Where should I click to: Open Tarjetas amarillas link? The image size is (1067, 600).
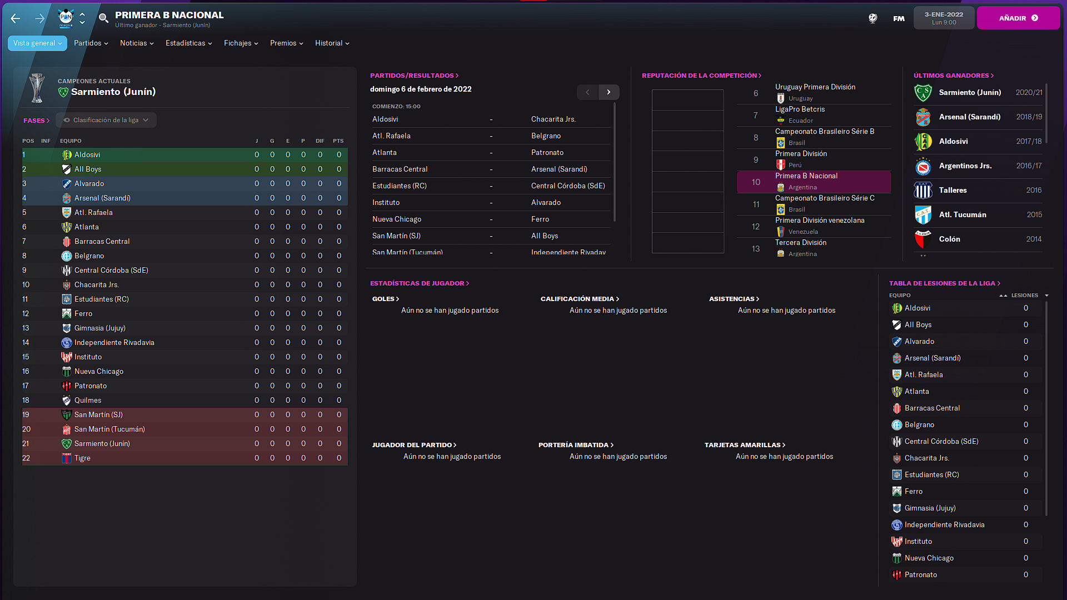(x=745, y=445)
